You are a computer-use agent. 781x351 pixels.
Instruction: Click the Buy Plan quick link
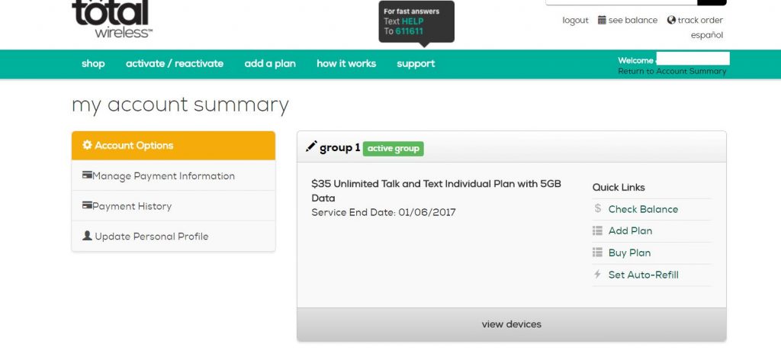click(x=629, y=253)
